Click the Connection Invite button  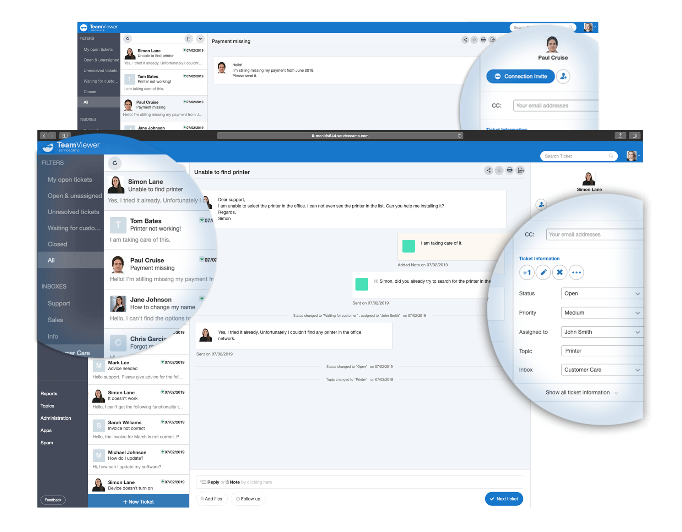pyautogui.click(x=520, y=76)
